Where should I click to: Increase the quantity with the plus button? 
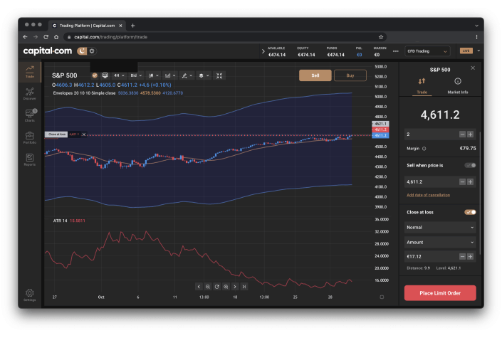coord(470,134)
